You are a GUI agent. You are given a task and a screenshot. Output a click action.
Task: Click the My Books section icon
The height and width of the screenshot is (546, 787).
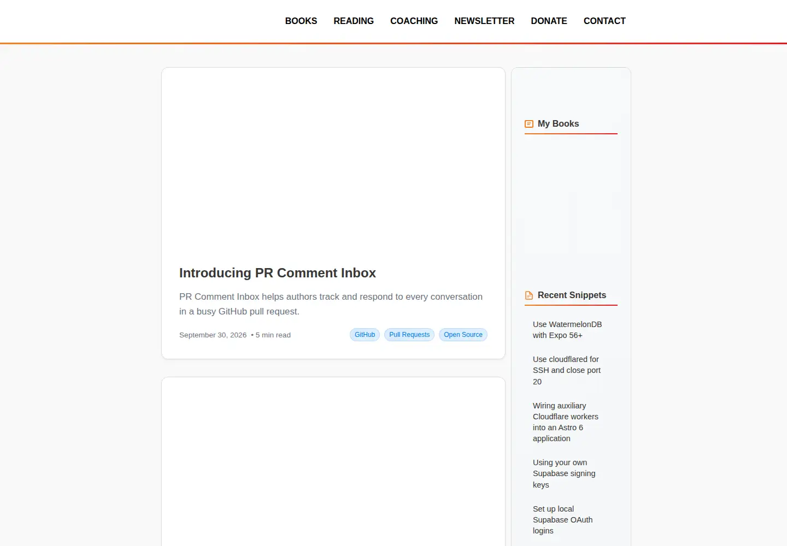(x=529, y=124)
